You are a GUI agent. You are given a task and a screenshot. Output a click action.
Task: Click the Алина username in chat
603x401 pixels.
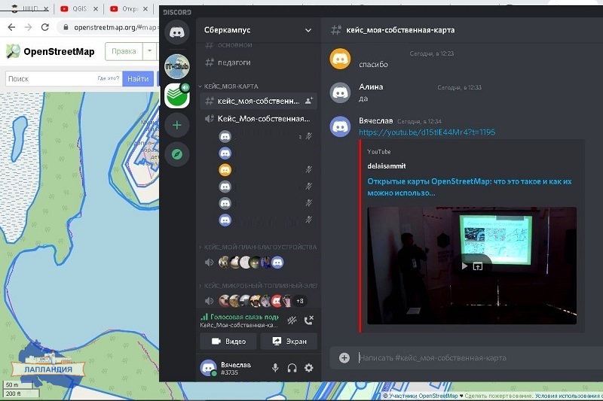371,87
